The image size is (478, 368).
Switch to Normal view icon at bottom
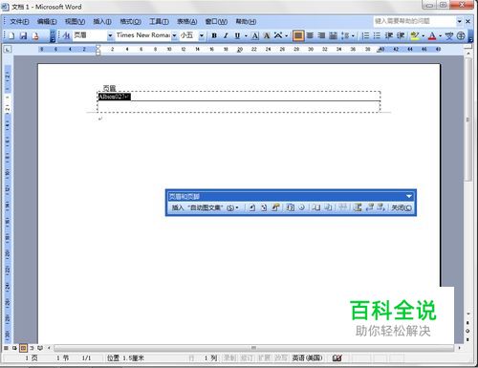coord(6,348)
